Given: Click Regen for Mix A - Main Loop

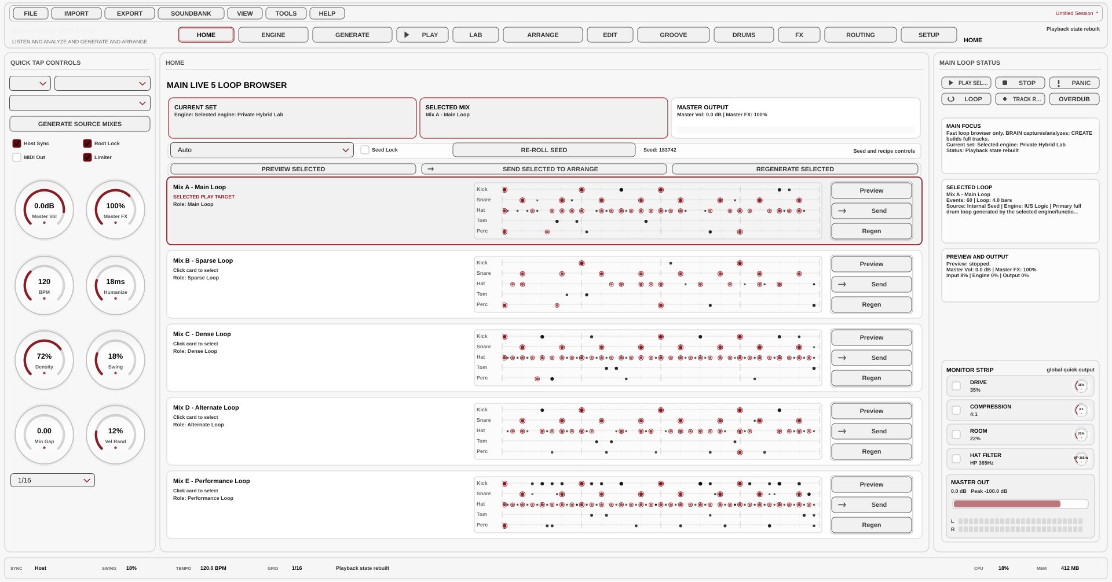Looking at the screenshot, I should click(x=872, y=231).
